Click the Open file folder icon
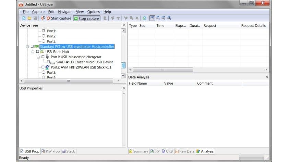288x162 pixels. [x=29, y=18]
